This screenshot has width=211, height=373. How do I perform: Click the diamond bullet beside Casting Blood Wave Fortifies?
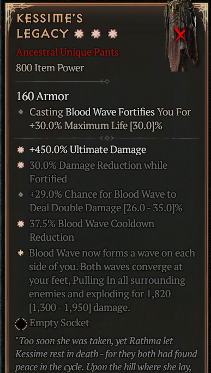(x=21, y=112)
